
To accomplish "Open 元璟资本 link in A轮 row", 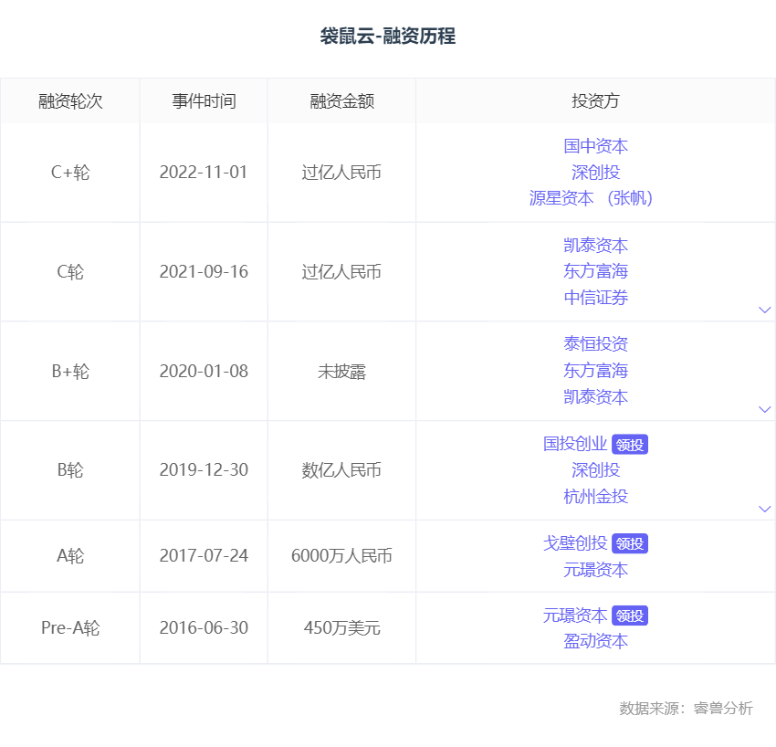I will pos(595,570).
